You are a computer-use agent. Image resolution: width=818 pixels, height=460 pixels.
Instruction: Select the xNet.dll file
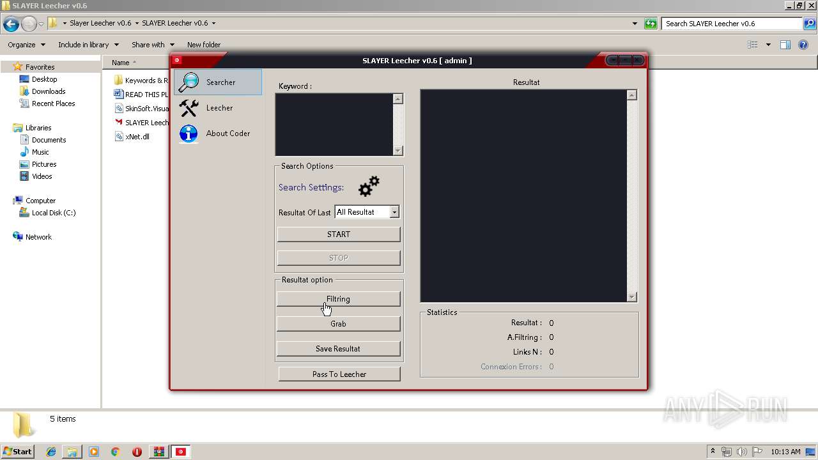coord(132,137)
